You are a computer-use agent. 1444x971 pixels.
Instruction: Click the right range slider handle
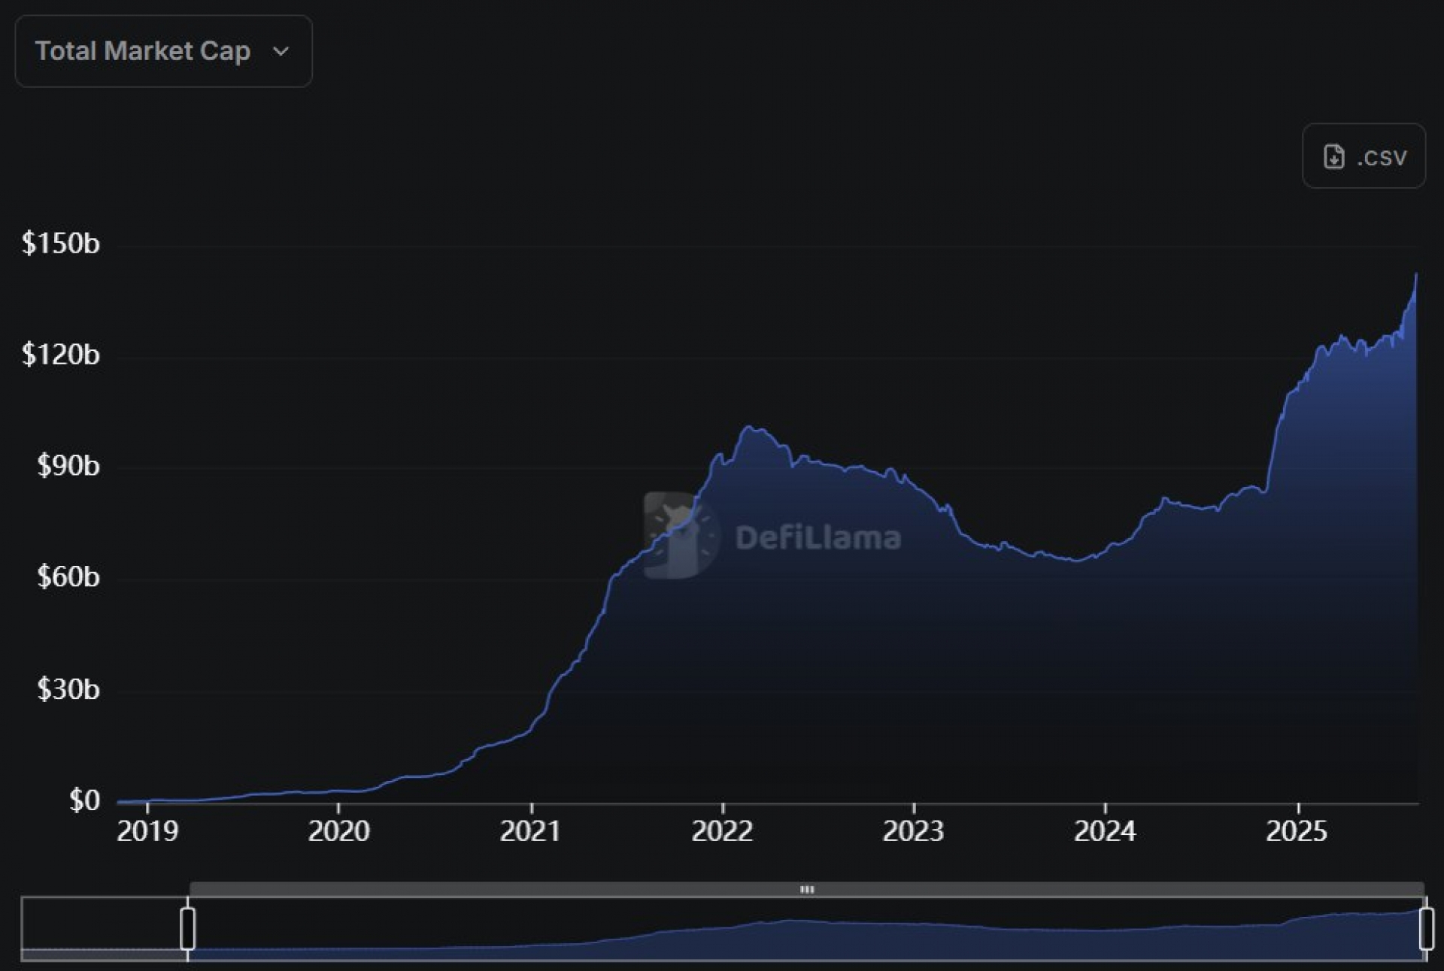point(1426,929)
